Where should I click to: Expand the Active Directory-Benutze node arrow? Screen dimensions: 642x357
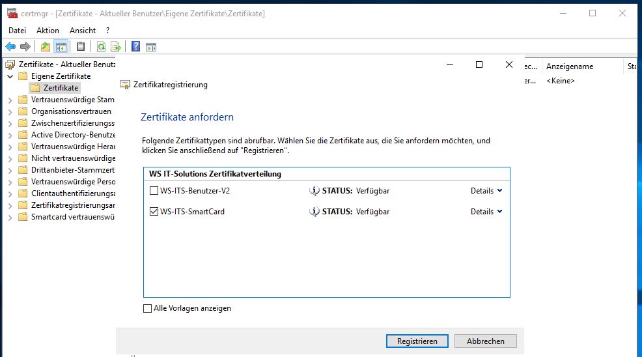click(x=10, y=136)
